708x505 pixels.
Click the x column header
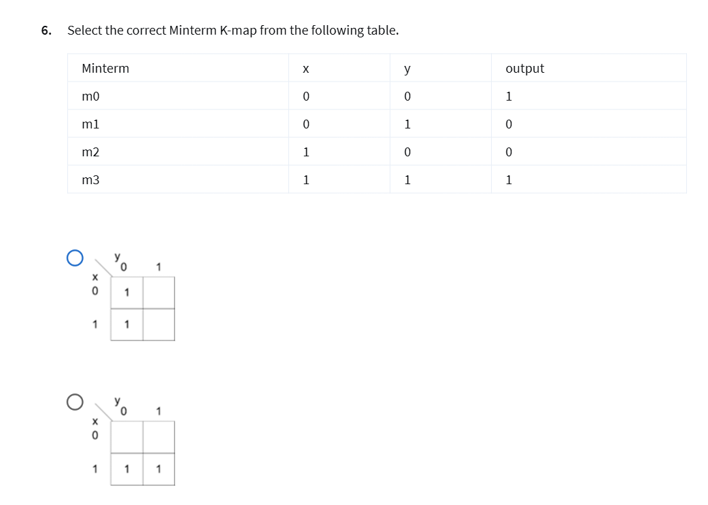[x=307, y=68]
